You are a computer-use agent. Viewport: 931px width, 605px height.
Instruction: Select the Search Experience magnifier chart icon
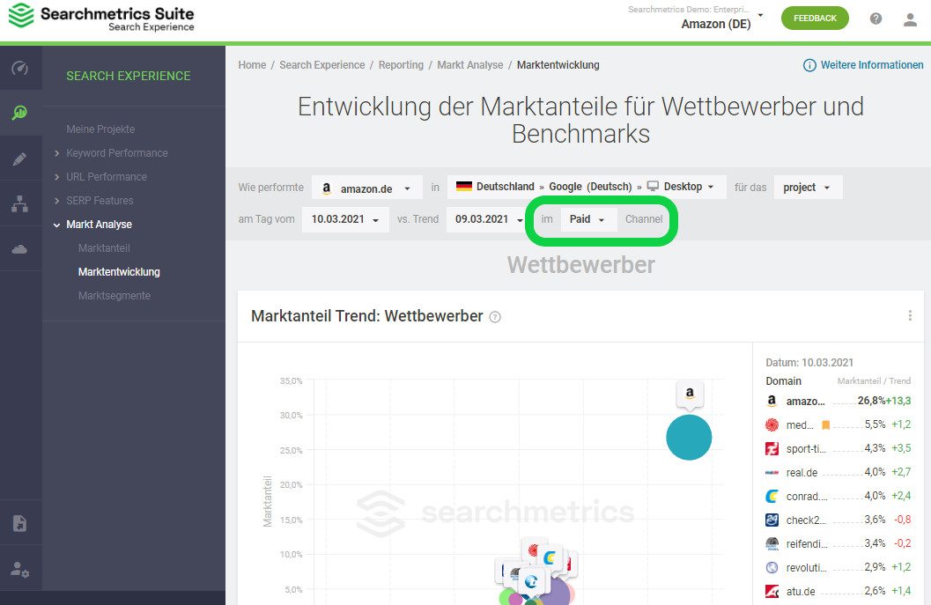click(20, 112)
